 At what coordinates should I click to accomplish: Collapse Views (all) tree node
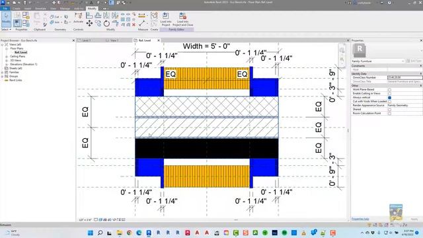[x=2, y=44]
